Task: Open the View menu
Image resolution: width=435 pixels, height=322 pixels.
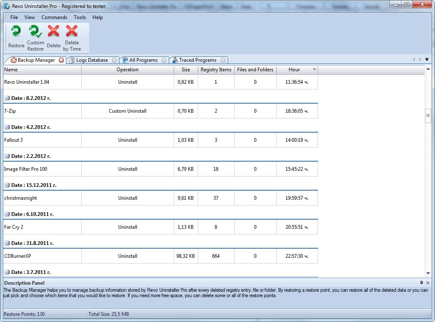Action: pos(30,17)
